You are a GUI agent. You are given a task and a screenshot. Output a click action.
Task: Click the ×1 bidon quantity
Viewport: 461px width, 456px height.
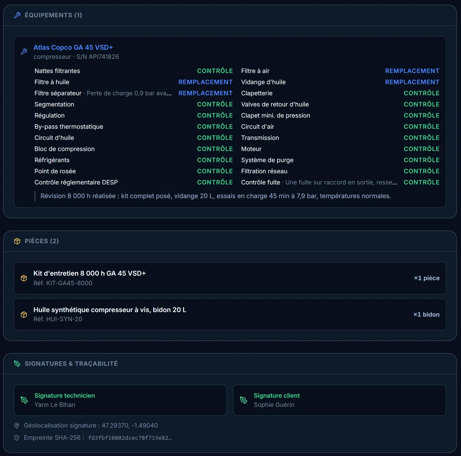(x=426, y=314)
